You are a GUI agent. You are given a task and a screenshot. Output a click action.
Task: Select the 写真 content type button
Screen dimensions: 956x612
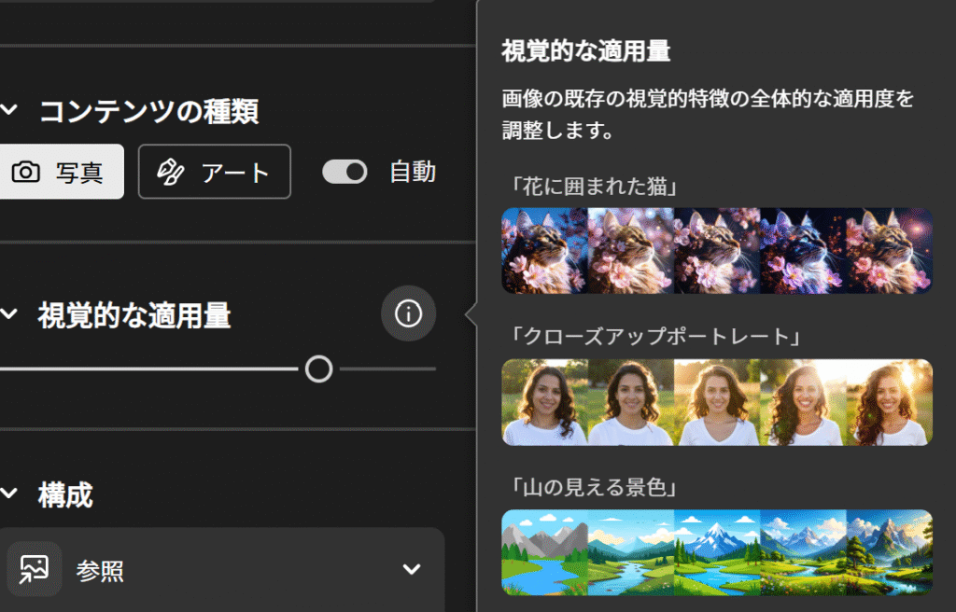(x=61, y=172)
